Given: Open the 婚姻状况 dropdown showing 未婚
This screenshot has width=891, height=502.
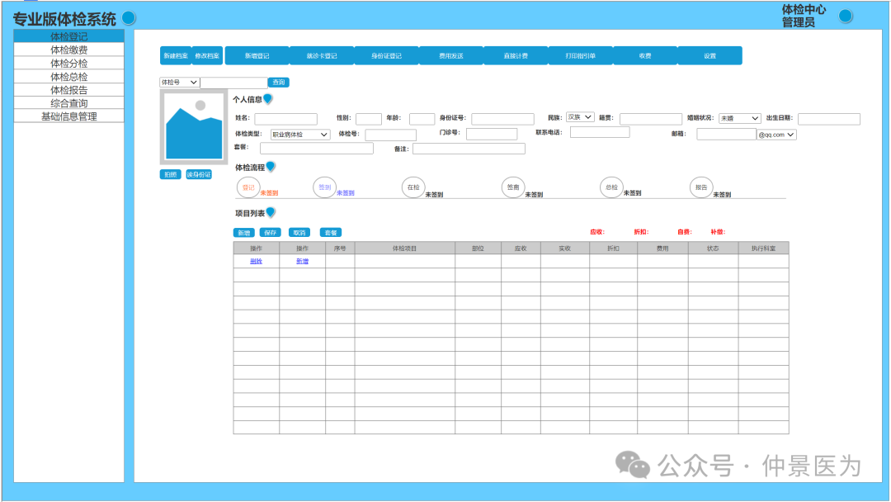Looking at the screenshot, I should (739, 119).
